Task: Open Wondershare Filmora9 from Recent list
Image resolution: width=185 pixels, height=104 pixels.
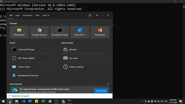Action: [34, 75]
